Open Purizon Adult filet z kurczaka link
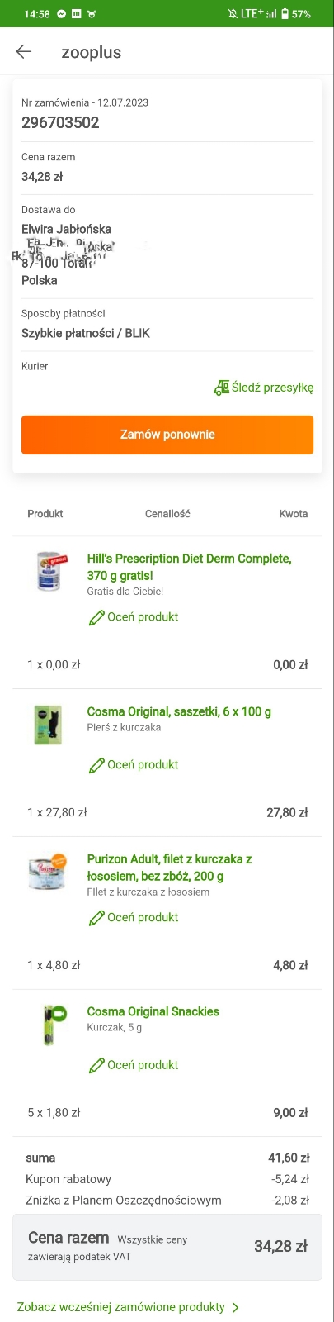Screen dimensions: 334x1322 pyautogui.click(x=169, y=868)
